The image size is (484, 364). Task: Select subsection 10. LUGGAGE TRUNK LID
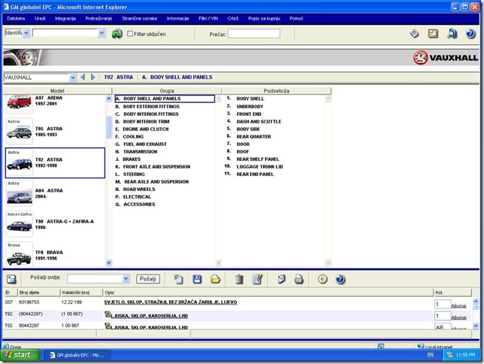pyautogui.click(x=254, y=167)
